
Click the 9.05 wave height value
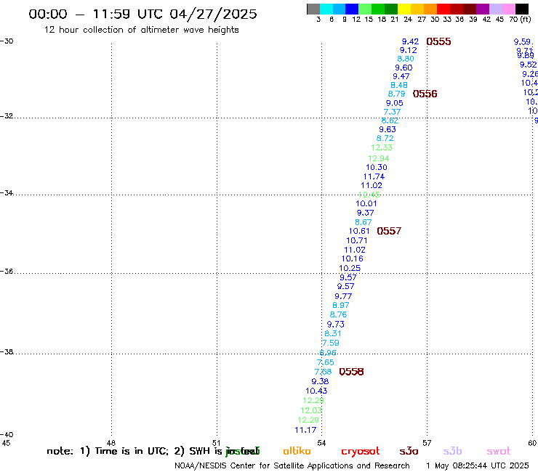click(395, 103)
